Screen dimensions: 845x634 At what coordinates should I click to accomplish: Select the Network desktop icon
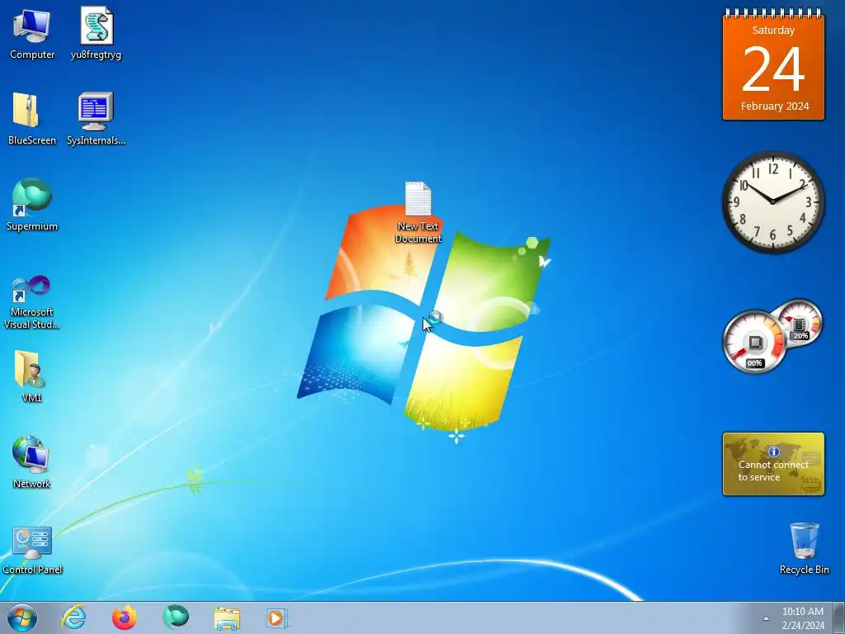[x=32, y=462]
